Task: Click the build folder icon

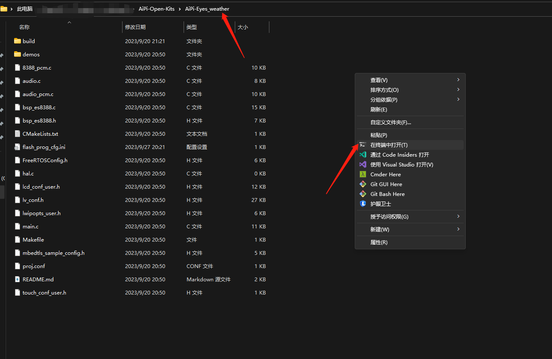Action: pos(18,41)
